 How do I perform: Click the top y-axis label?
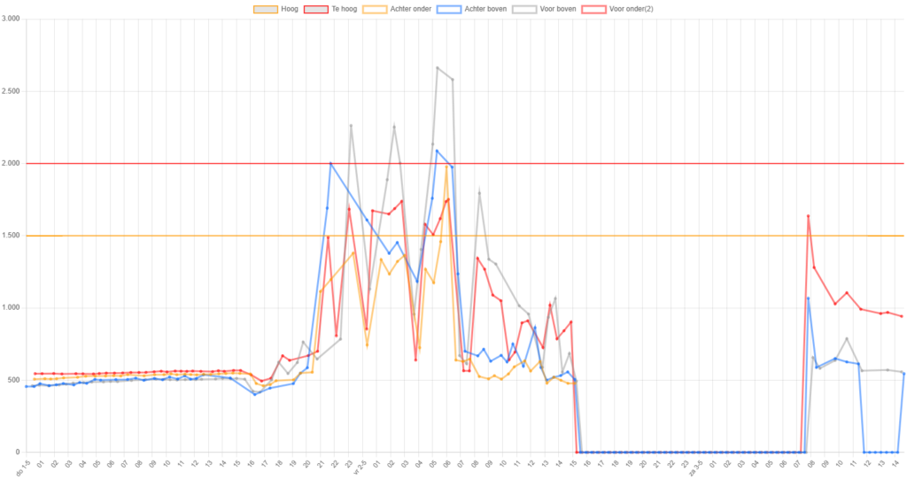[12, 19]
